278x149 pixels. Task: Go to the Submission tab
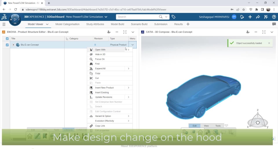point(161,24)
